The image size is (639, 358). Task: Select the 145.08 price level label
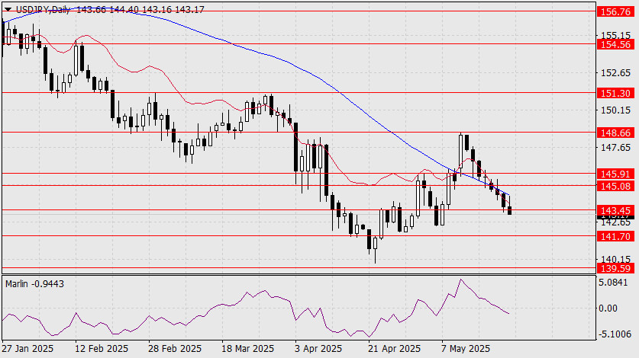coord(615,187)
